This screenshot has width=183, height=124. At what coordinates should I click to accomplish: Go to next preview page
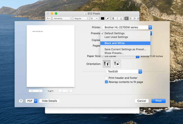coord(62,91)
